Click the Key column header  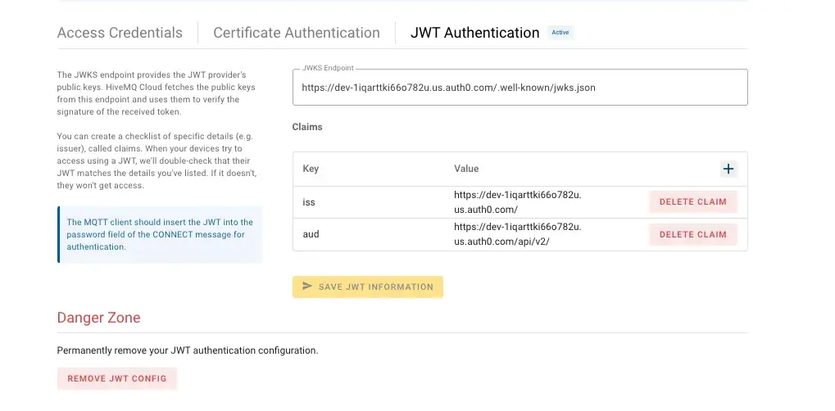[311, 169]
